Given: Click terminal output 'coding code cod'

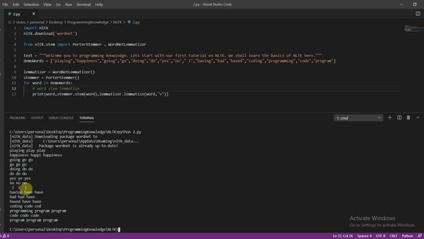Looking at the screenshot, I should [25, 206].
